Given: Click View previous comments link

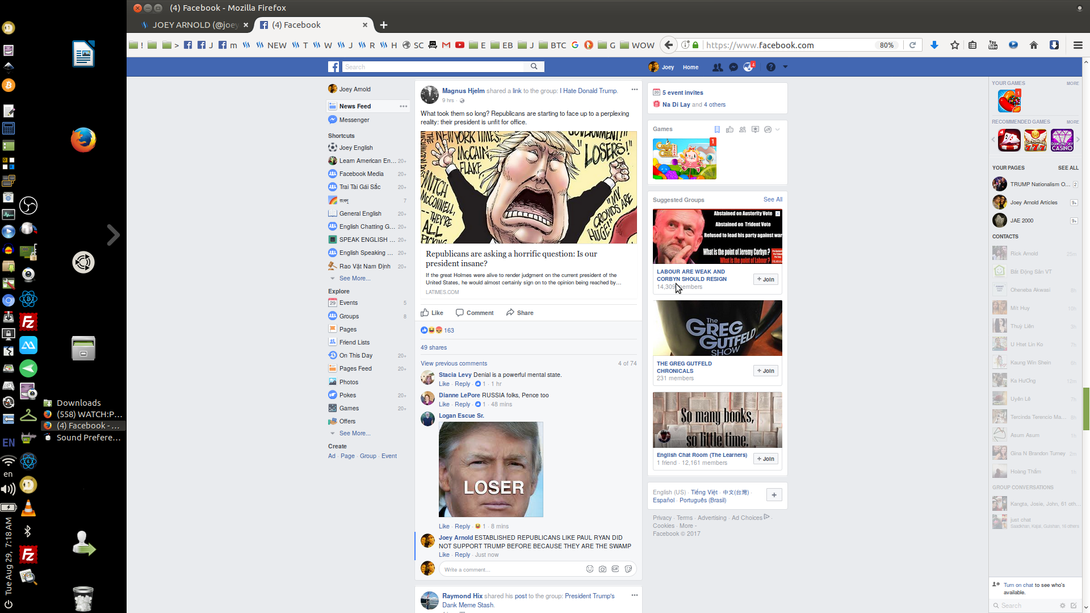Looking at the screenshot, I should pos(454,363).
